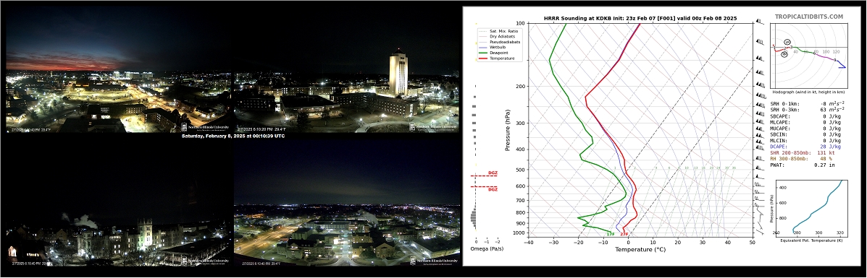The image size is (867, 278).
Task: Click the Saturday, February 8 UTC timestamp
Action: [233, 136]
